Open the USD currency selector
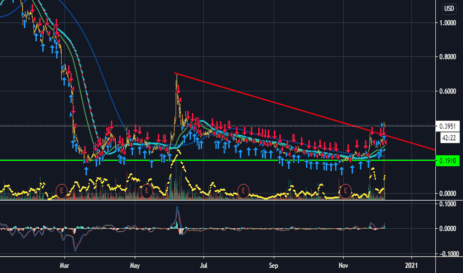Viewport: 463px width, 273px height. pos(449,8)
